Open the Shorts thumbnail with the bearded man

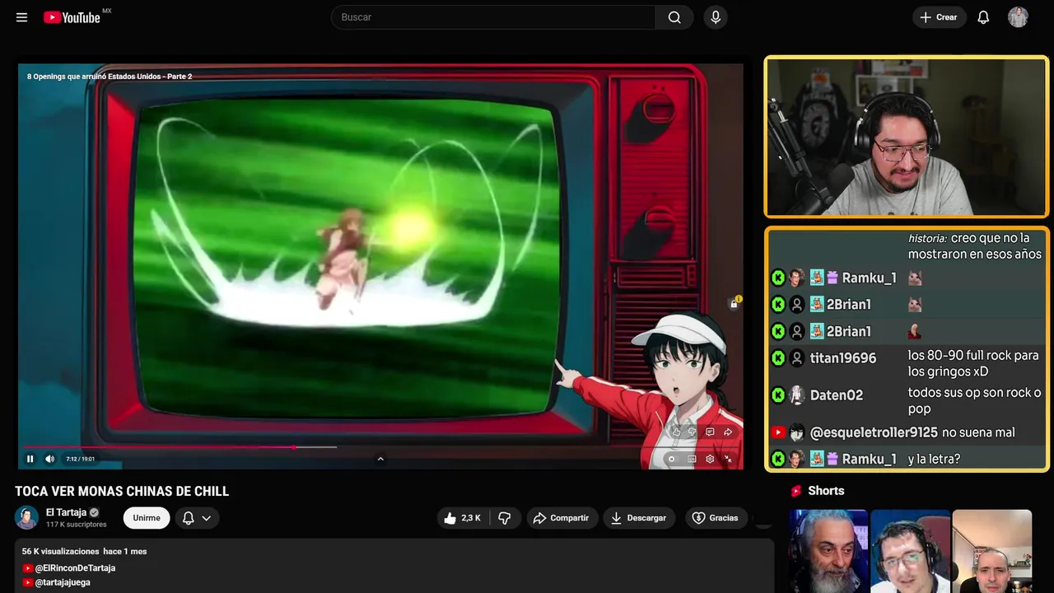tap(828, 551)
